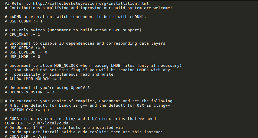This screenshot has height=138, width=258.
Task: Click the CPU_ONLY := 1 line
Action: (22, 35)
